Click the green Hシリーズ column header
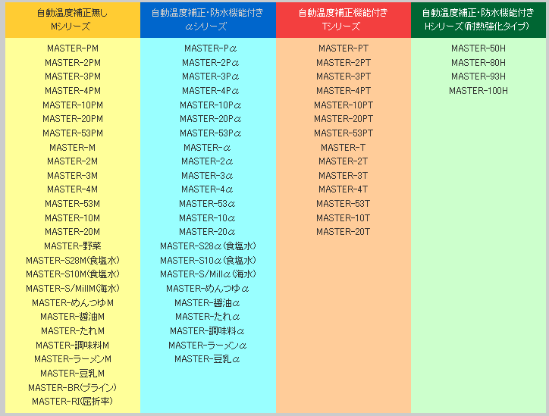This screenshot has width=549, height=416. click(x=478, y=20)
